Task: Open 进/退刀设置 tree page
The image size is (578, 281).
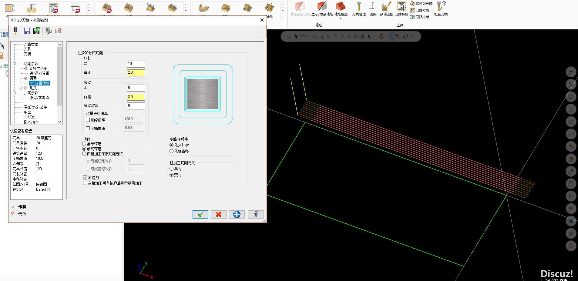Action: (x=39, y=73)
